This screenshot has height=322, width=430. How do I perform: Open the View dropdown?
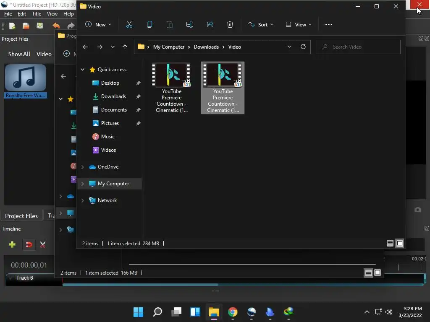[299, 25]
